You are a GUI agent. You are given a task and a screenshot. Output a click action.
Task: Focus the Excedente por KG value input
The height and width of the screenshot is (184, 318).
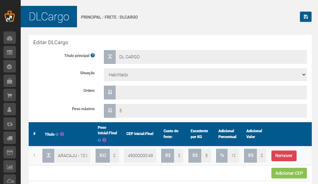[x=206, y=156]
